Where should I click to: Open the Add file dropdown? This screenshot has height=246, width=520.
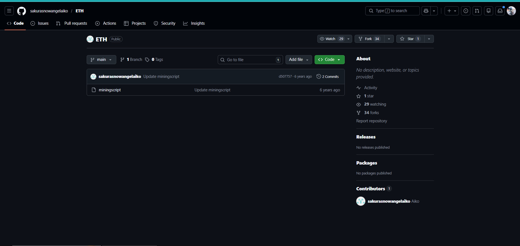point(299,60)
